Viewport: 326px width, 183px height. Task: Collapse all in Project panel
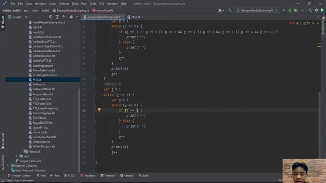tap(63, 17)
